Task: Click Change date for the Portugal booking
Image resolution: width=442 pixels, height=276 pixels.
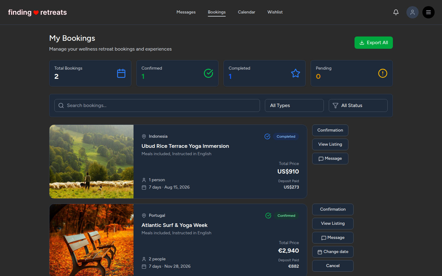Action: tap(333, 252)
